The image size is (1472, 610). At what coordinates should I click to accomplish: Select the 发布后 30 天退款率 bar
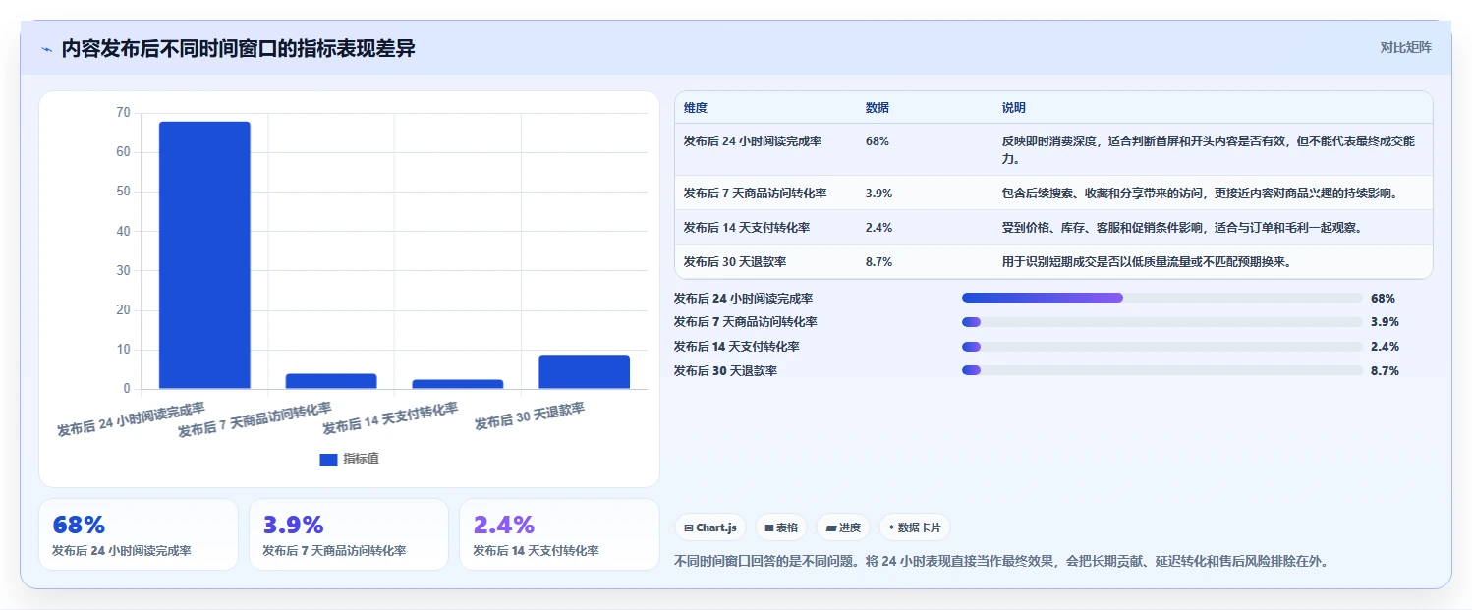click(x=585, y=371)
